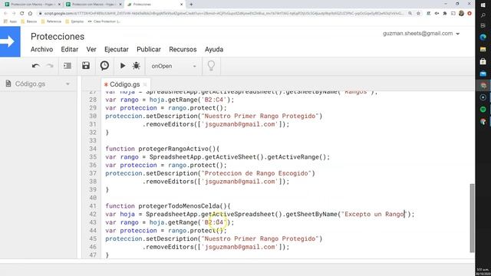Open Microsoft Store from the taskbar
This screenshot has width=491, height=276.
(483, 61)
